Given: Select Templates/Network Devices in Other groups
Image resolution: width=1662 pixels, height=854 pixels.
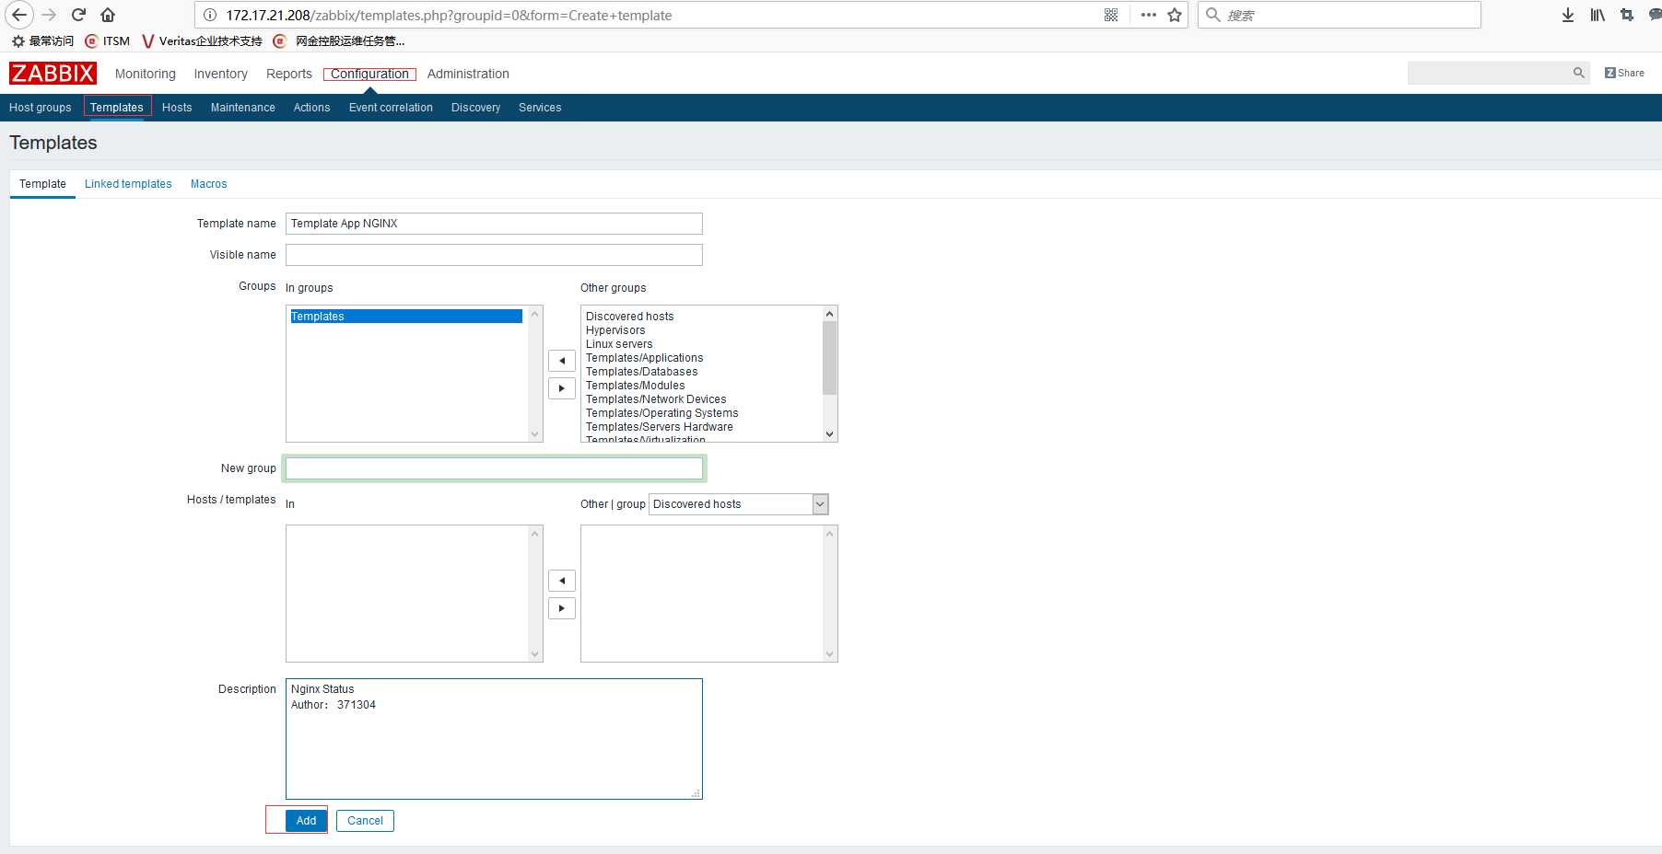Looking at the screenshot, I should tap(656, 399).
